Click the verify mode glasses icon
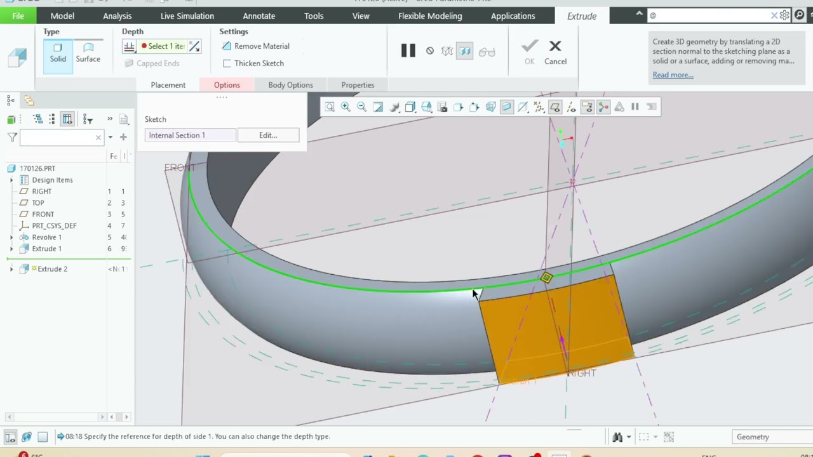813x457 pixels. [x=487, y=52]
